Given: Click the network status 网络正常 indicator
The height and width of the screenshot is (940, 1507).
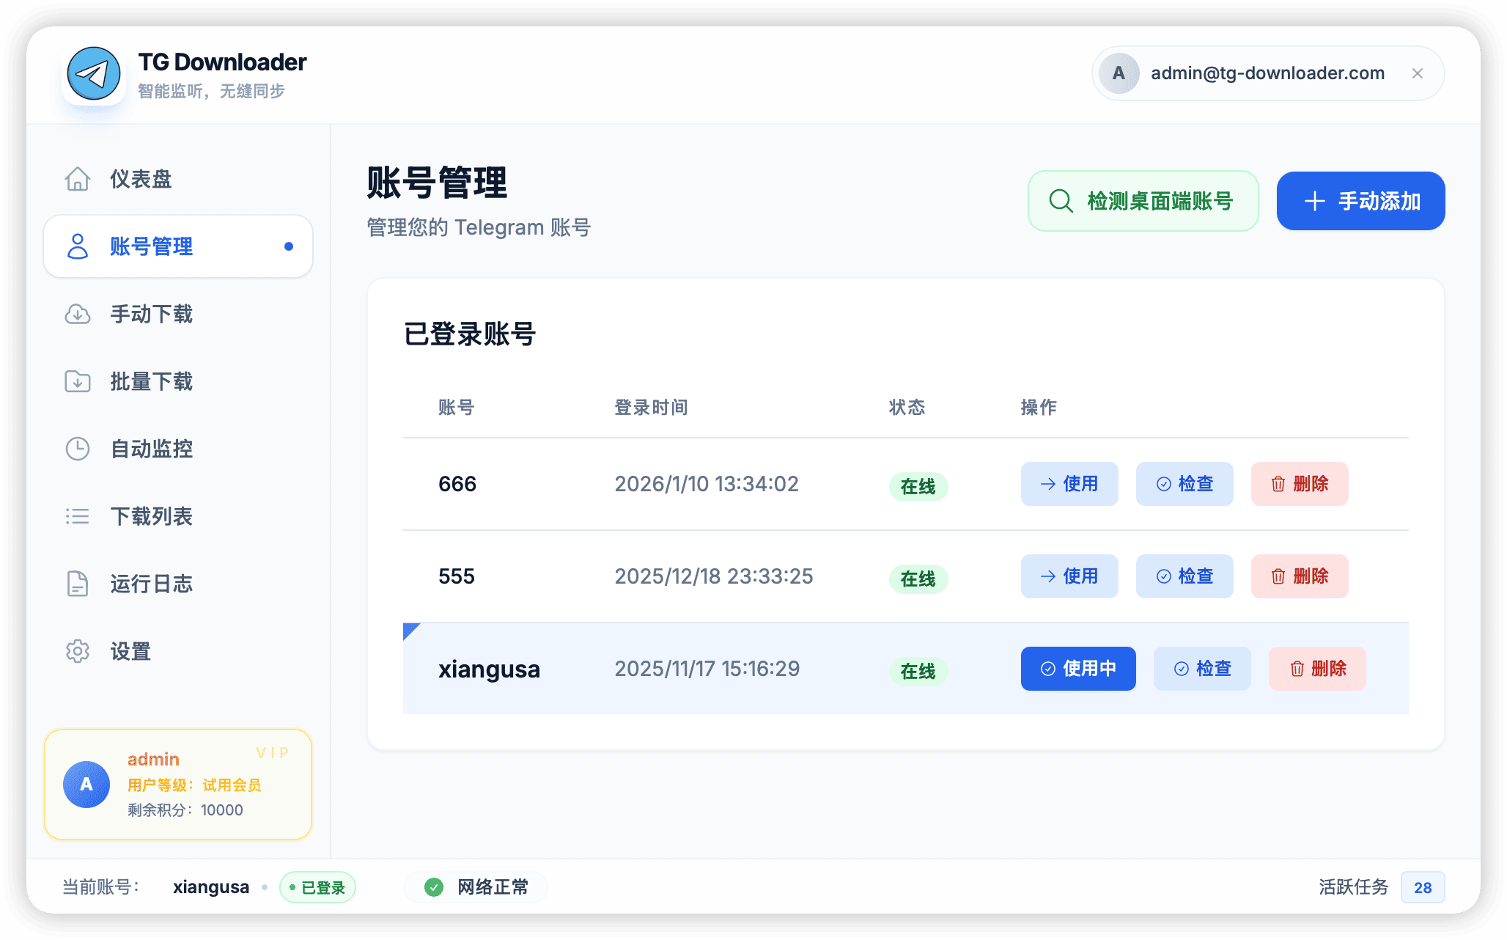Looking at the screenshot, I should tap(475, 886).
